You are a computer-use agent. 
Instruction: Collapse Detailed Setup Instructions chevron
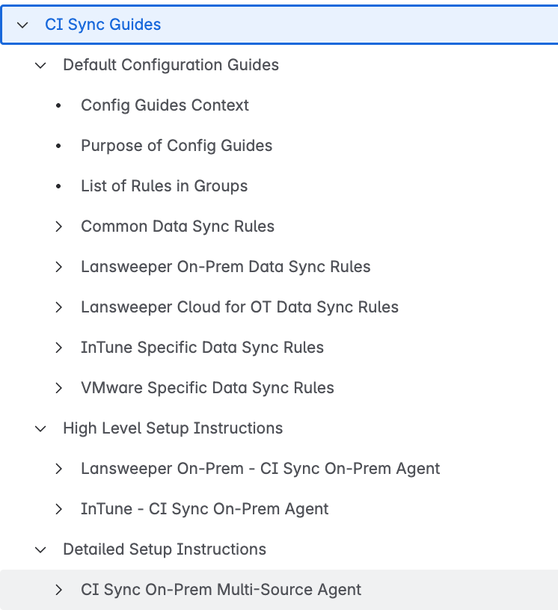40,549
